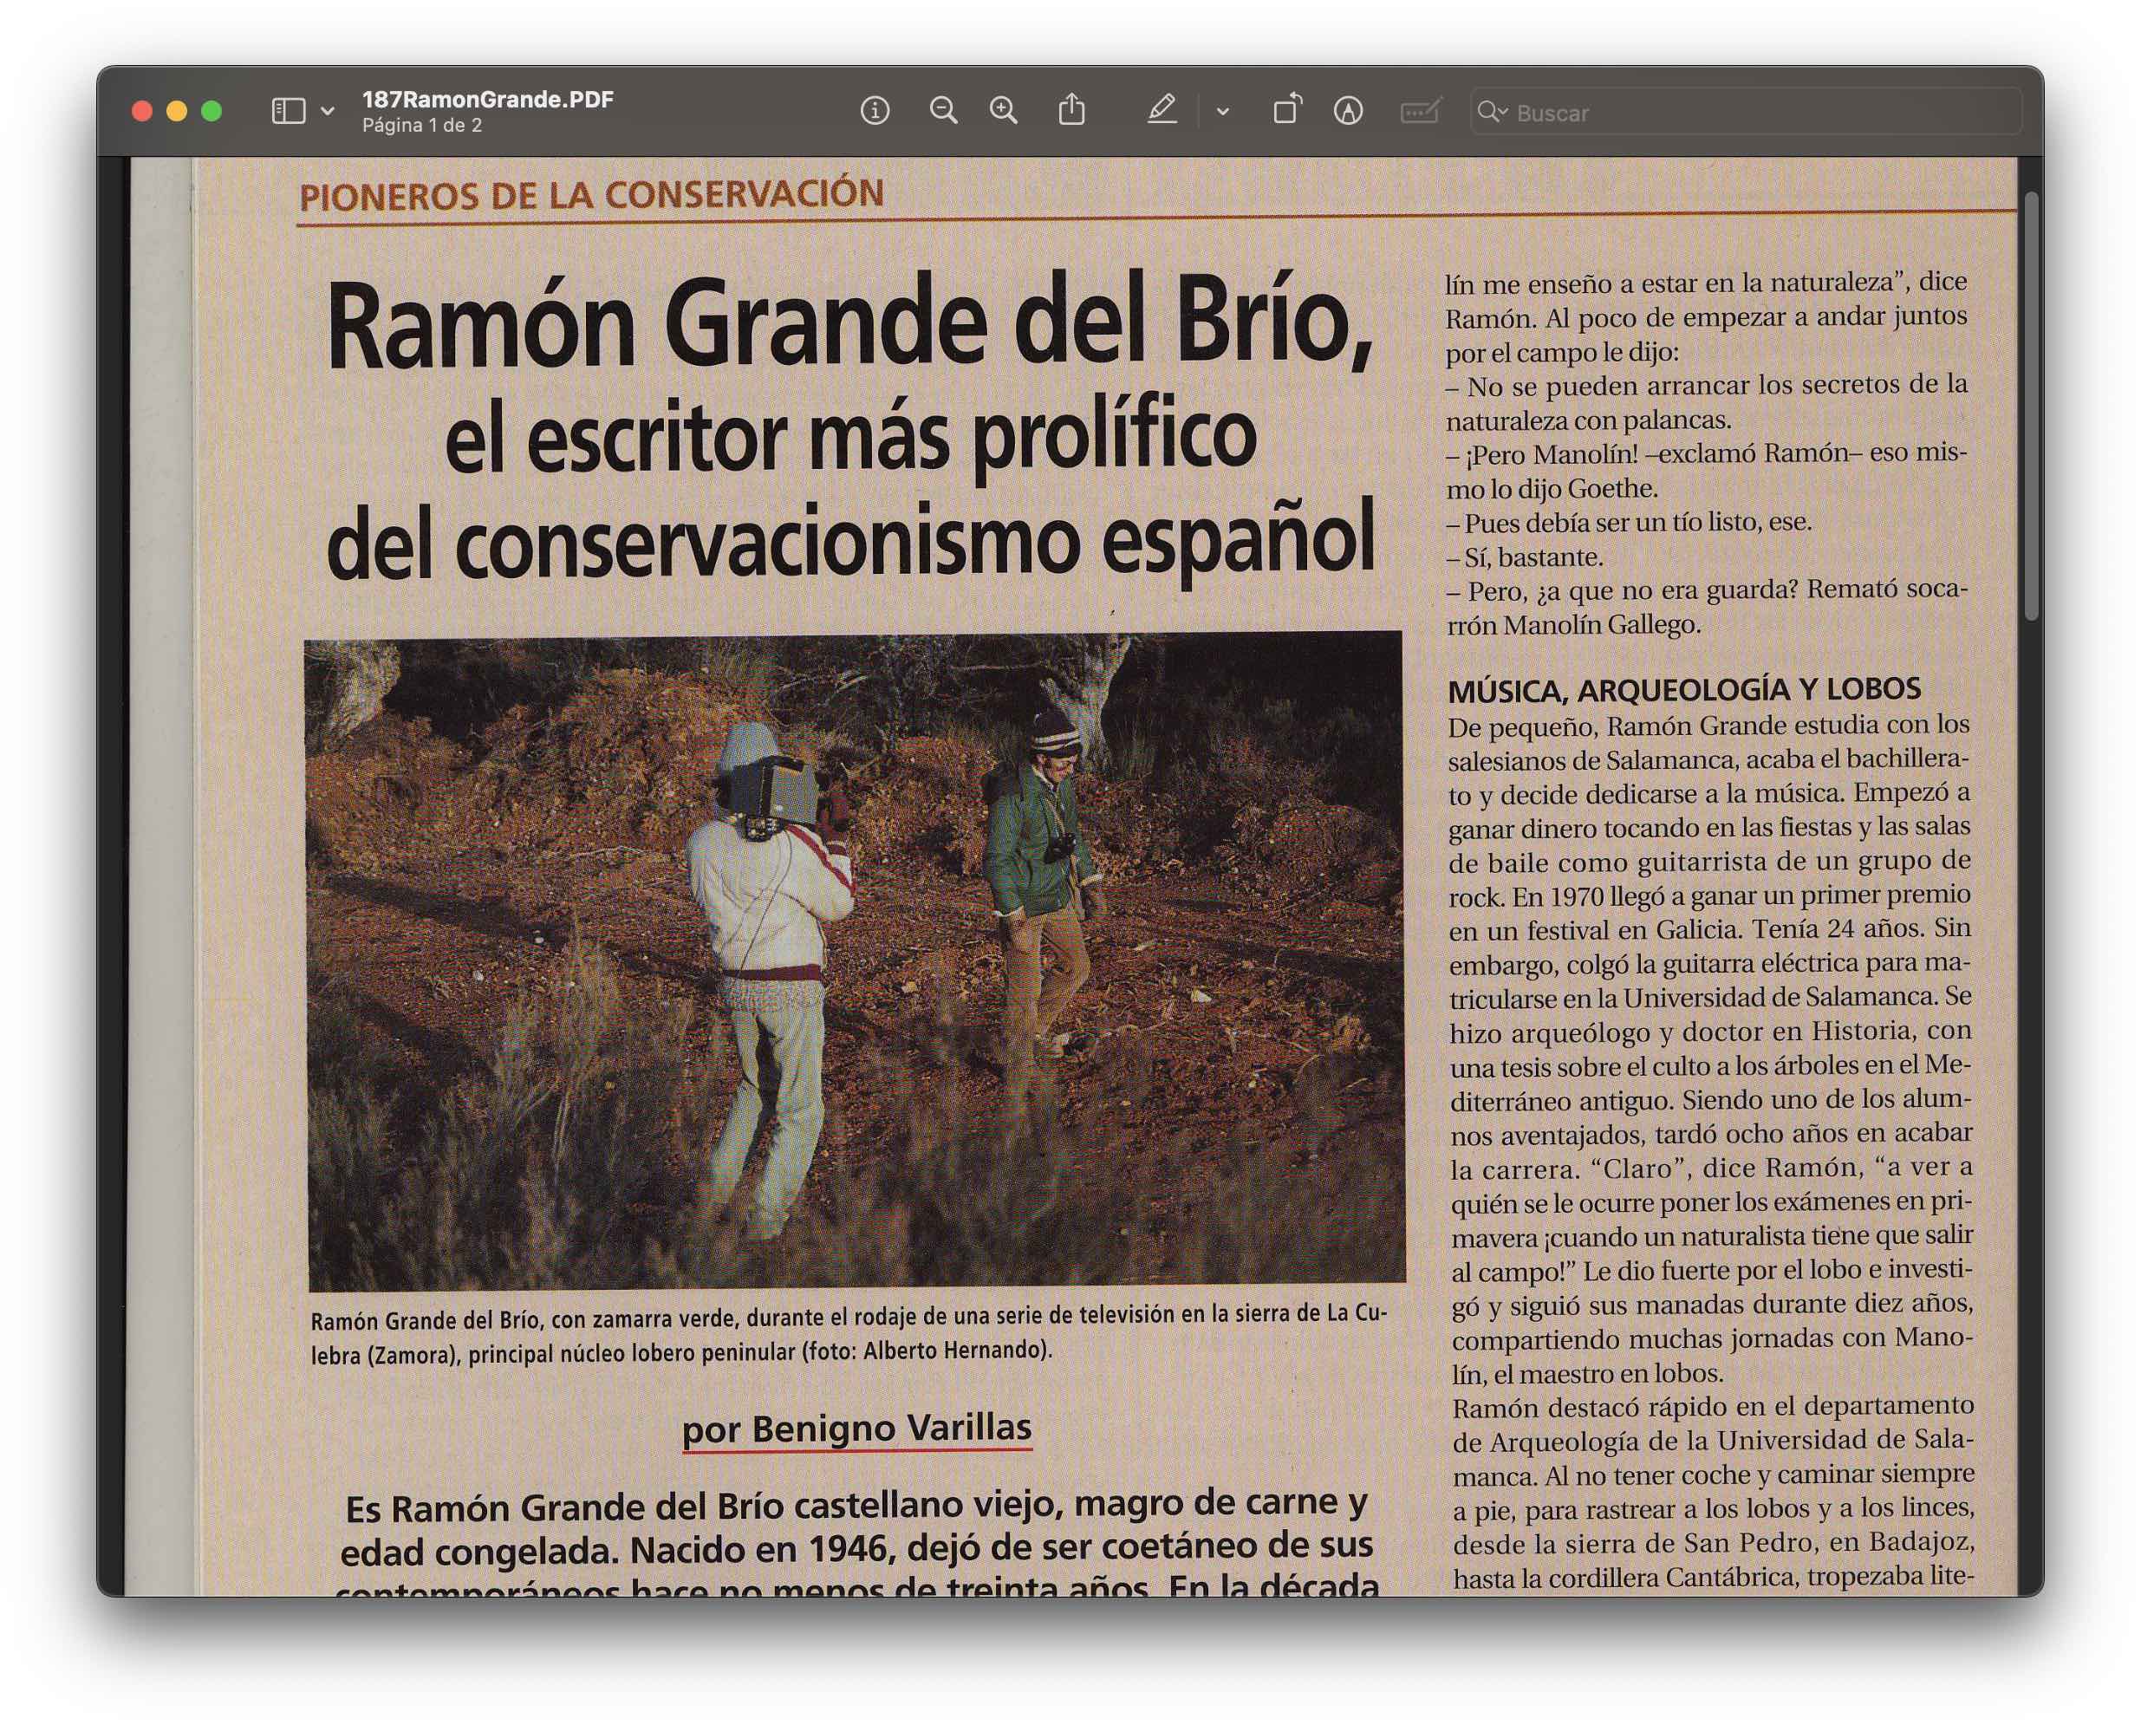Open the form filling toolbar

1421,110
